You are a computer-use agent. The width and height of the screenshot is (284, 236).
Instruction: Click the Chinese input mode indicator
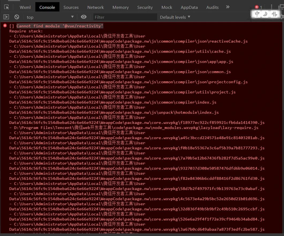coord(257,14)
